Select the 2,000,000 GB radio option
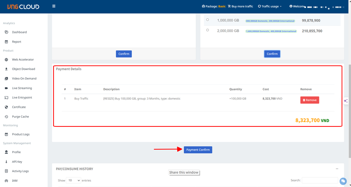Screen dimensions: 351x187 coord(208,30)
